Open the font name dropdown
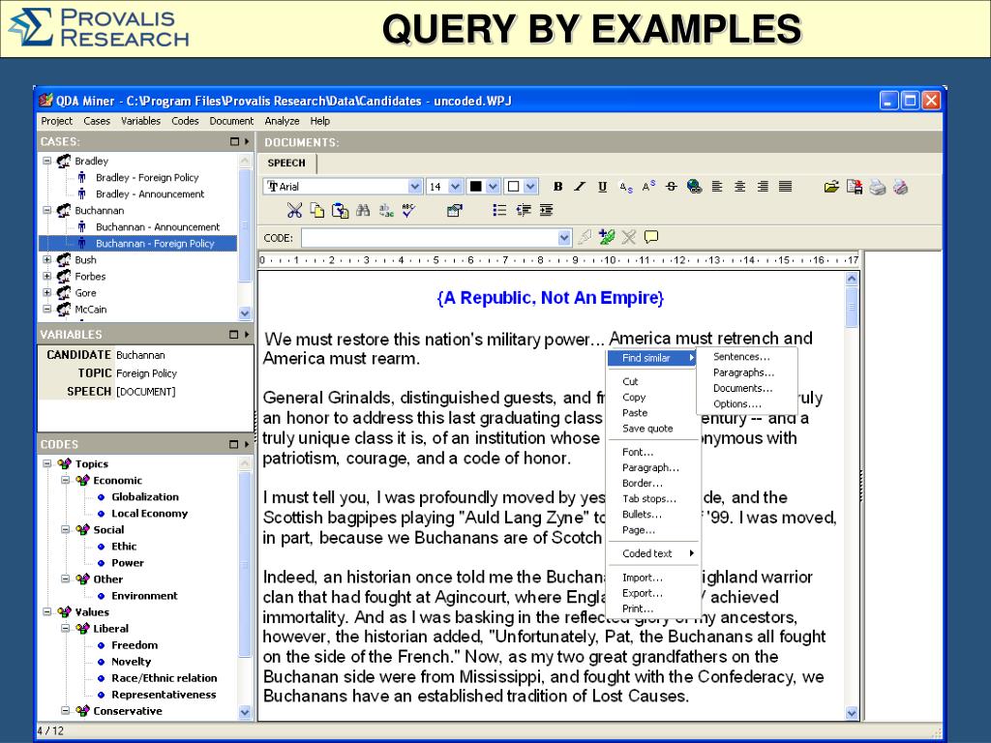Image resolution: width=991 pixels, height=743 pixels. tap(414, 187)
